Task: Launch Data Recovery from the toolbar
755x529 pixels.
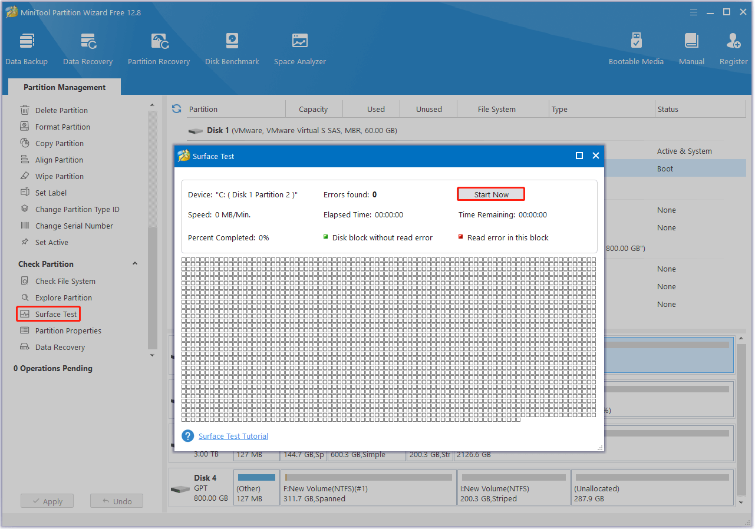Action: click(x=88, y=49)
